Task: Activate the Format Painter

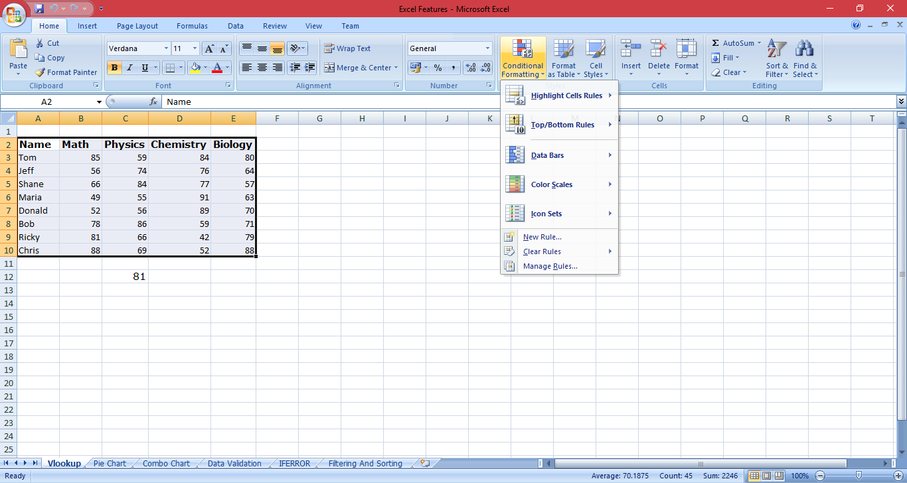Action: click(x=66, y=72)
